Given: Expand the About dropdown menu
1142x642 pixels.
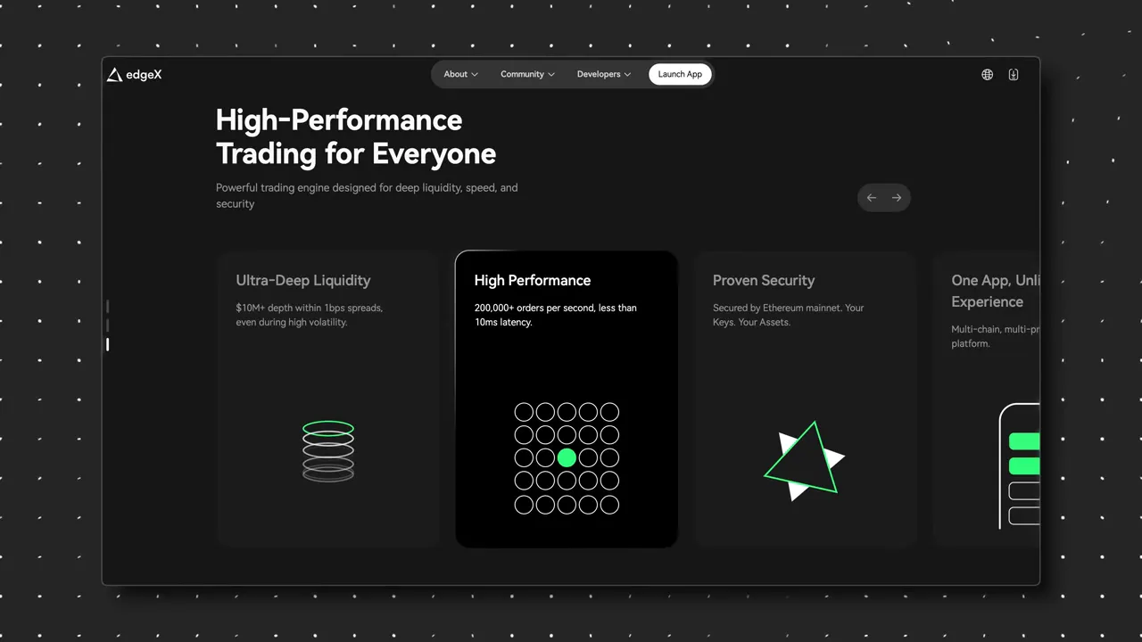Looking at the screenshot, I should tap(461, 74).
